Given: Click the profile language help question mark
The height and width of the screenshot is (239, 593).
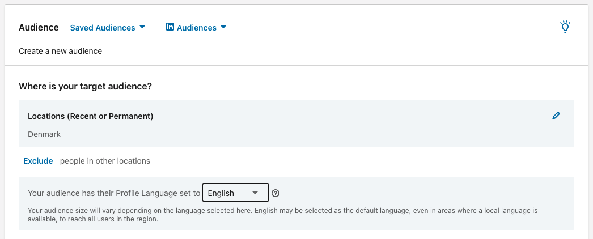Looking at the screenshot, I should [x=276, y=193].
